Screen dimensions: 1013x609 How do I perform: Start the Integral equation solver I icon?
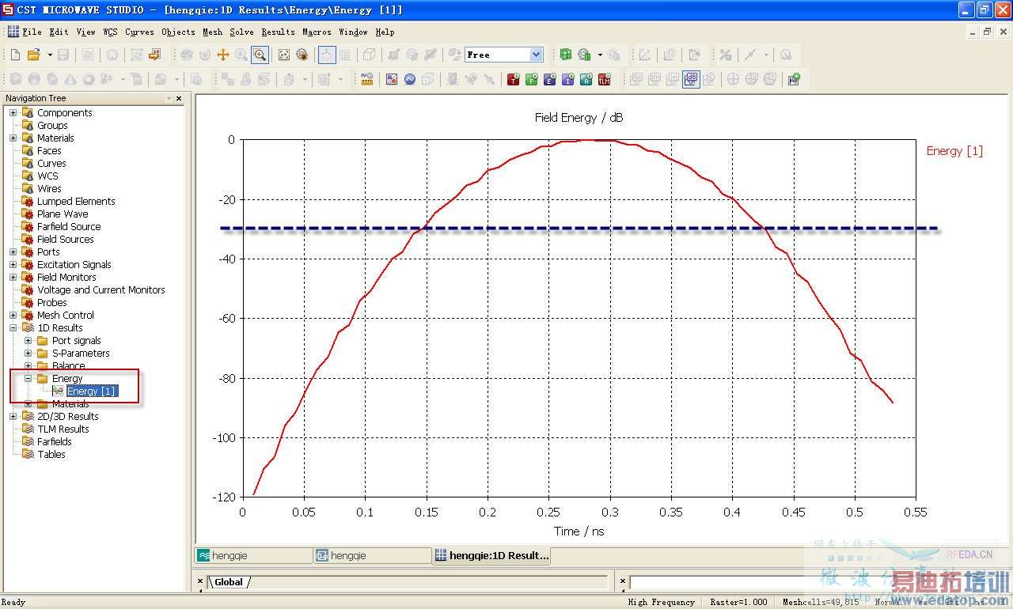click(x=568, y=79)
